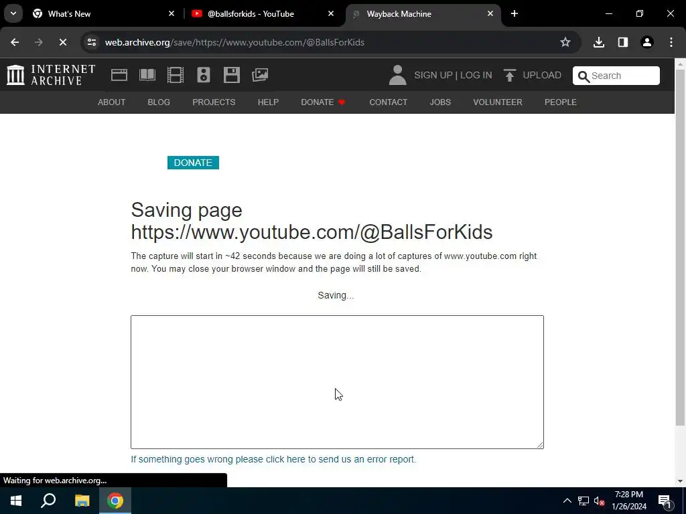Open a new browser tab
Screen dimensions: 686x514
tap(514, 13)
